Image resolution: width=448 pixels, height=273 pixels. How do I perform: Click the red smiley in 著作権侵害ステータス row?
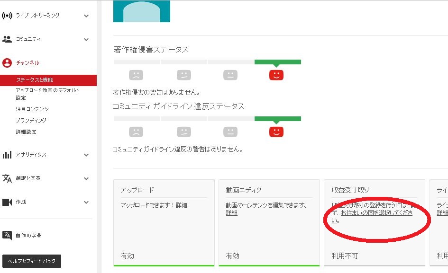[276, 75]
